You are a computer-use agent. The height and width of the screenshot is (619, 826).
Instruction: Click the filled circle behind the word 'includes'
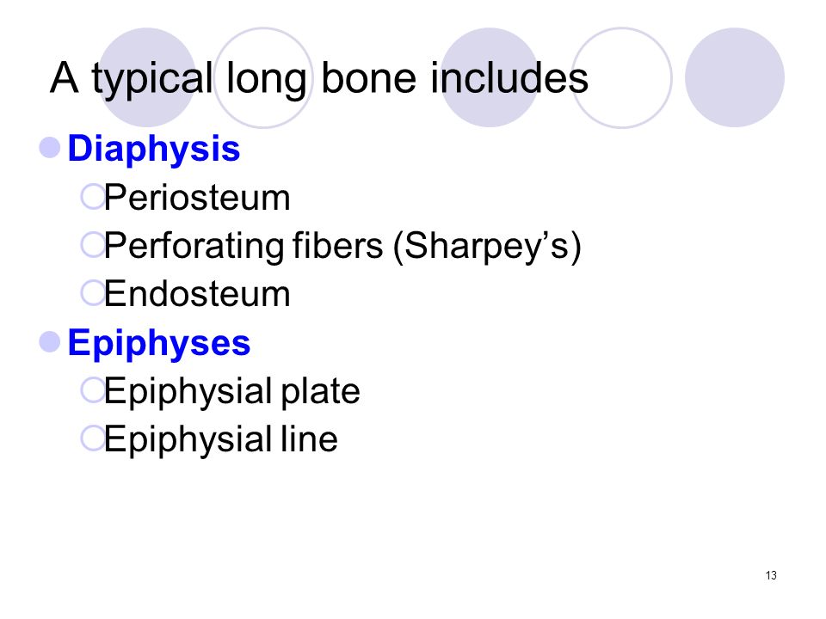(x=490, y=77)
